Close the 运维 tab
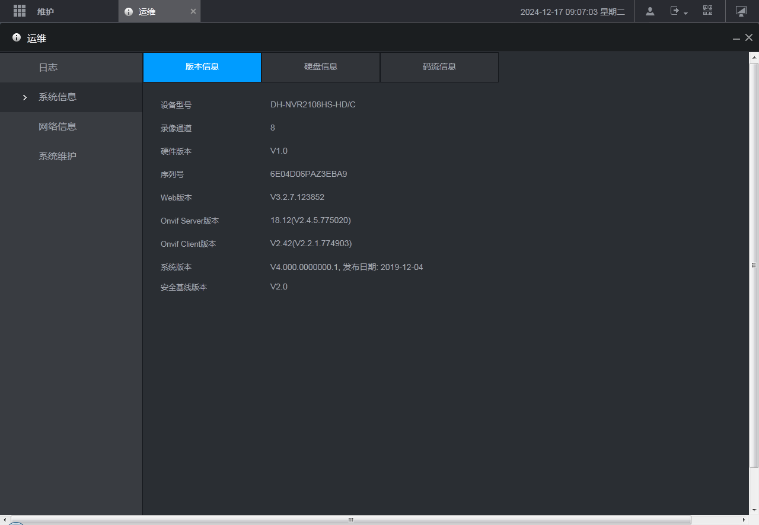Image resolution: width=759 pixels, height=525 pixels. [193, 11]
